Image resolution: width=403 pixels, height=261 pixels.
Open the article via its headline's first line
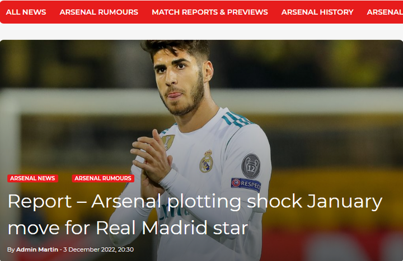point(195,201)
